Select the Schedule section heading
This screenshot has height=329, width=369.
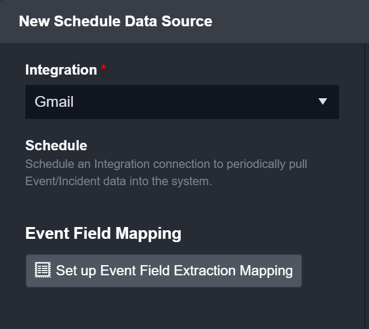click(56, 145)
